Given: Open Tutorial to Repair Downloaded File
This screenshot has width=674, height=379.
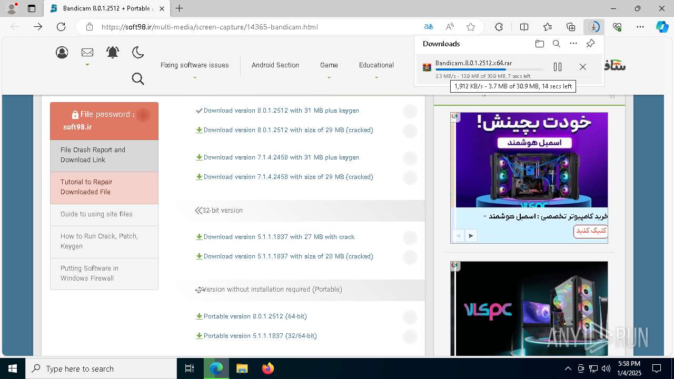Looking at the screenshot, I should point(104,187).
